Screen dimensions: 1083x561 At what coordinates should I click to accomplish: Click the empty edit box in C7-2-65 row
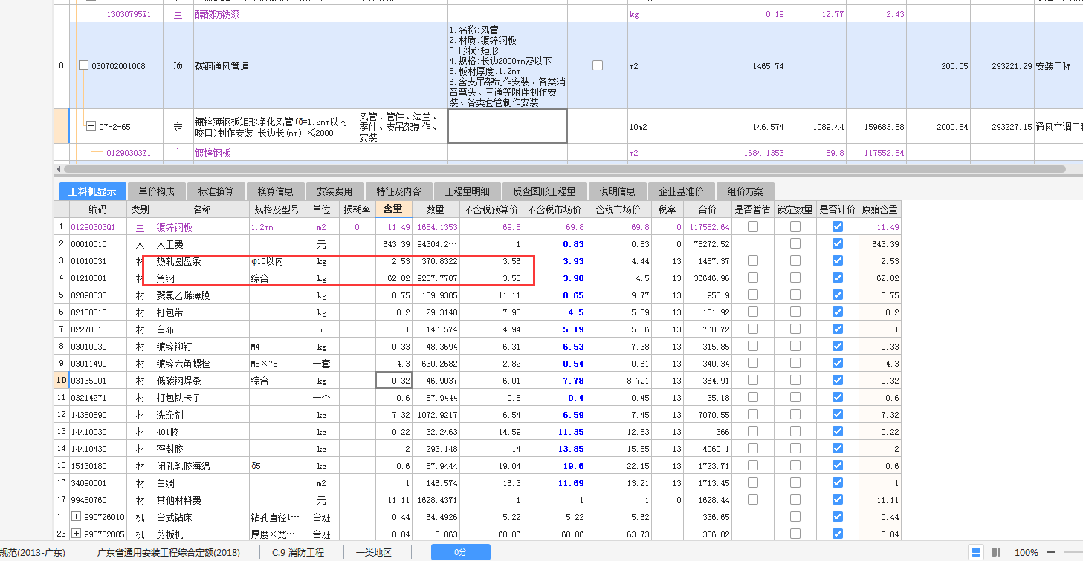pyautogui.click(x=508, y=126)
